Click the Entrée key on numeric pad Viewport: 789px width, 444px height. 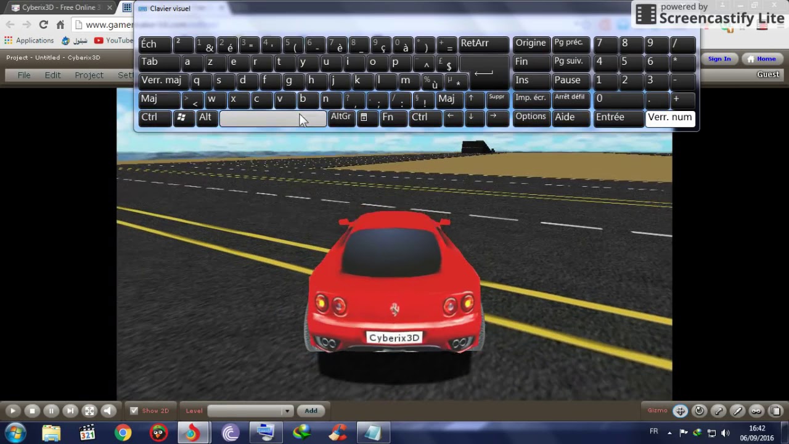pyautogui.click(x=618, y=118)
